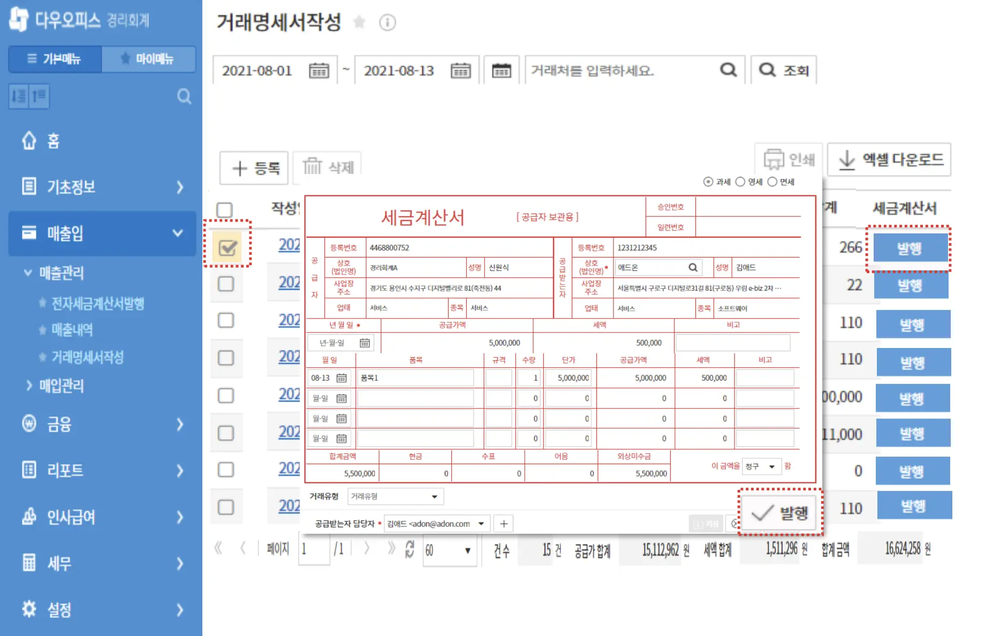
Task: Open the 거래유형 dropdown
Action: [395, 496]
